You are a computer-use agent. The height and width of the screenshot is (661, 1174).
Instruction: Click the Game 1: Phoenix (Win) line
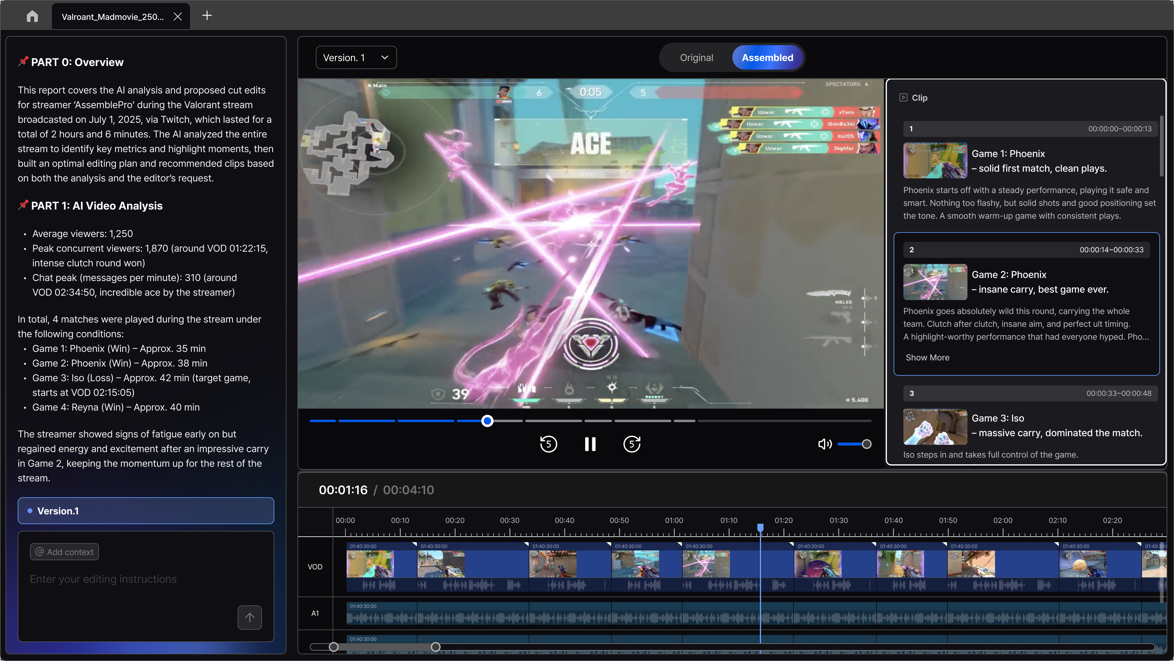(x=119, y=348)
